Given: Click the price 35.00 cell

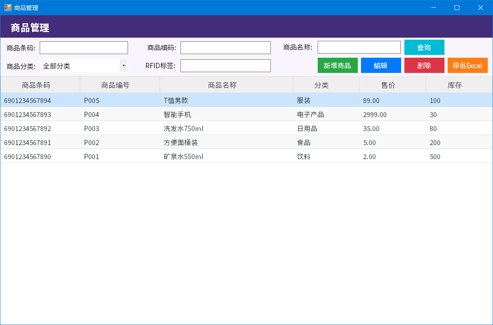Looking at the screenshot, I should [392, 128].
